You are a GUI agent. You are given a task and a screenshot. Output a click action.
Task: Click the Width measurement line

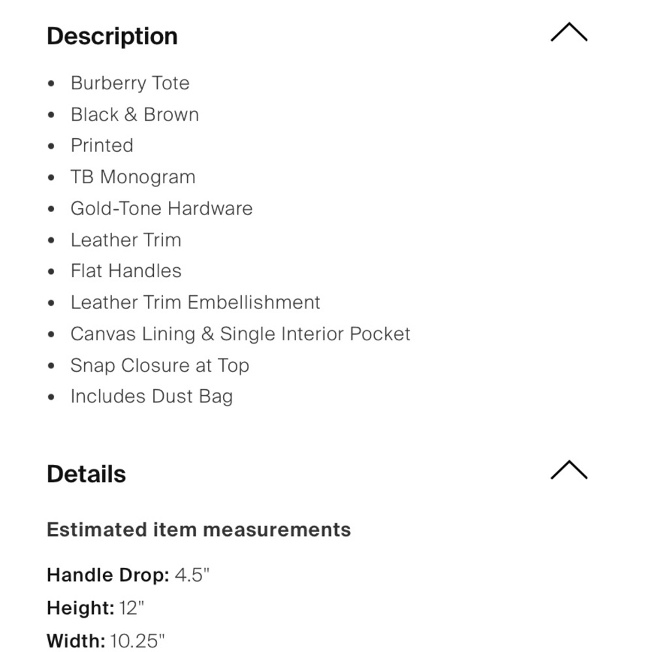(x=106, y=641)
